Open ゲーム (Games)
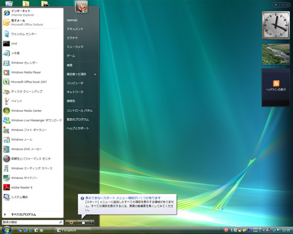Viewport: 293px width, 234px height. (x=81, y=56)
